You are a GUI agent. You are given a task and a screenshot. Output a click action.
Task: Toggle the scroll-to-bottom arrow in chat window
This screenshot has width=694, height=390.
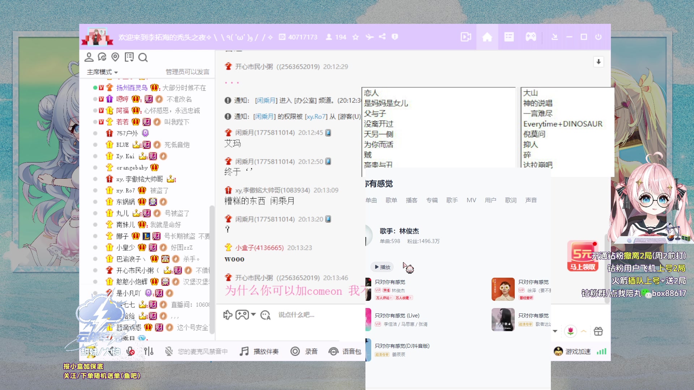coord(599,62)
